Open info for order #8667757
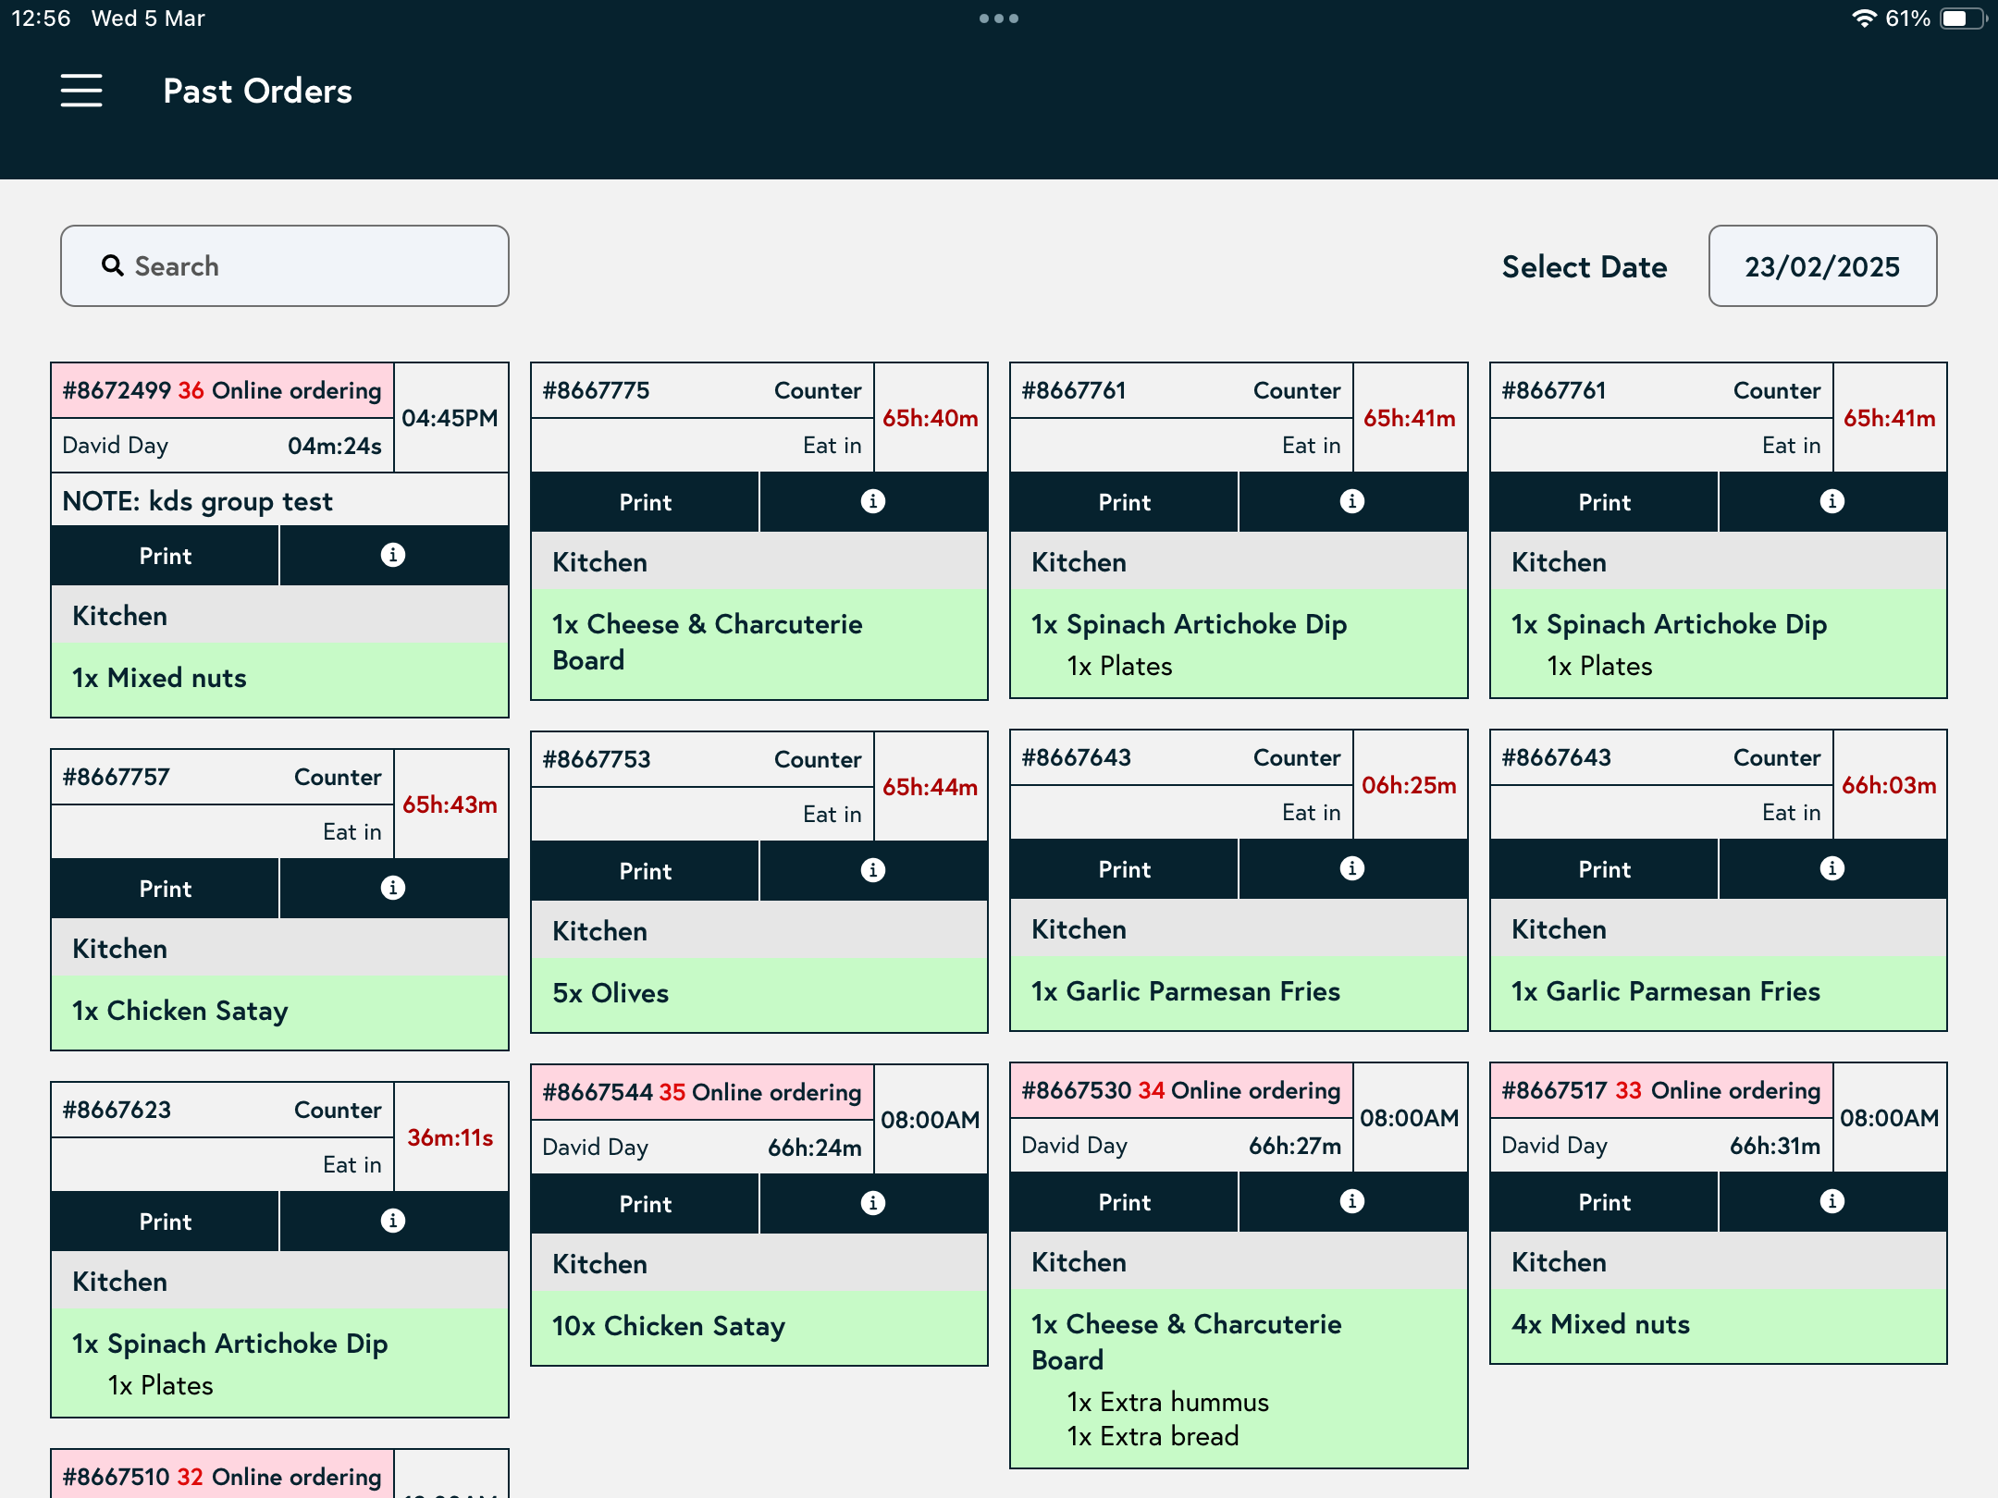The image size is (1998, 1498). (393, 888)
